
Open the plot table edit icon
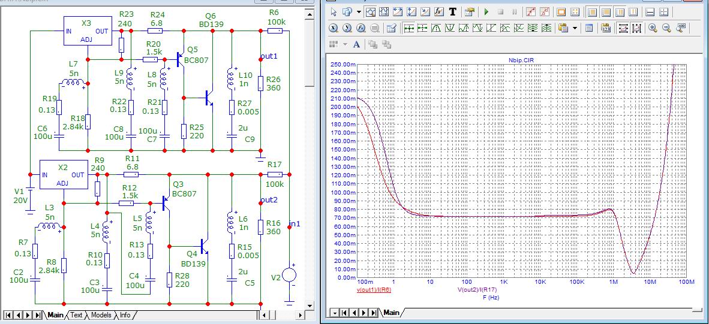392,28
